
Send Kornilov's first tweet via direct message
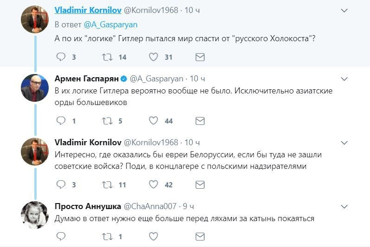(200, 57)
